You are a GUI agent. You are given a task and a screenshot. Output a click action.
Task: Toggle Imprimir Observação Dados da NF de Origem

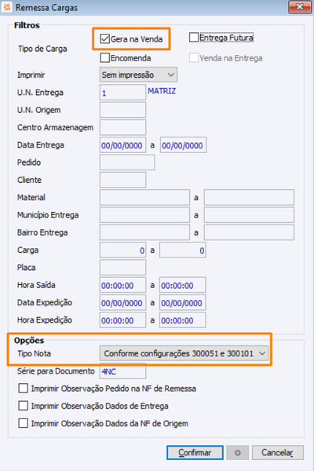[23, 423]
